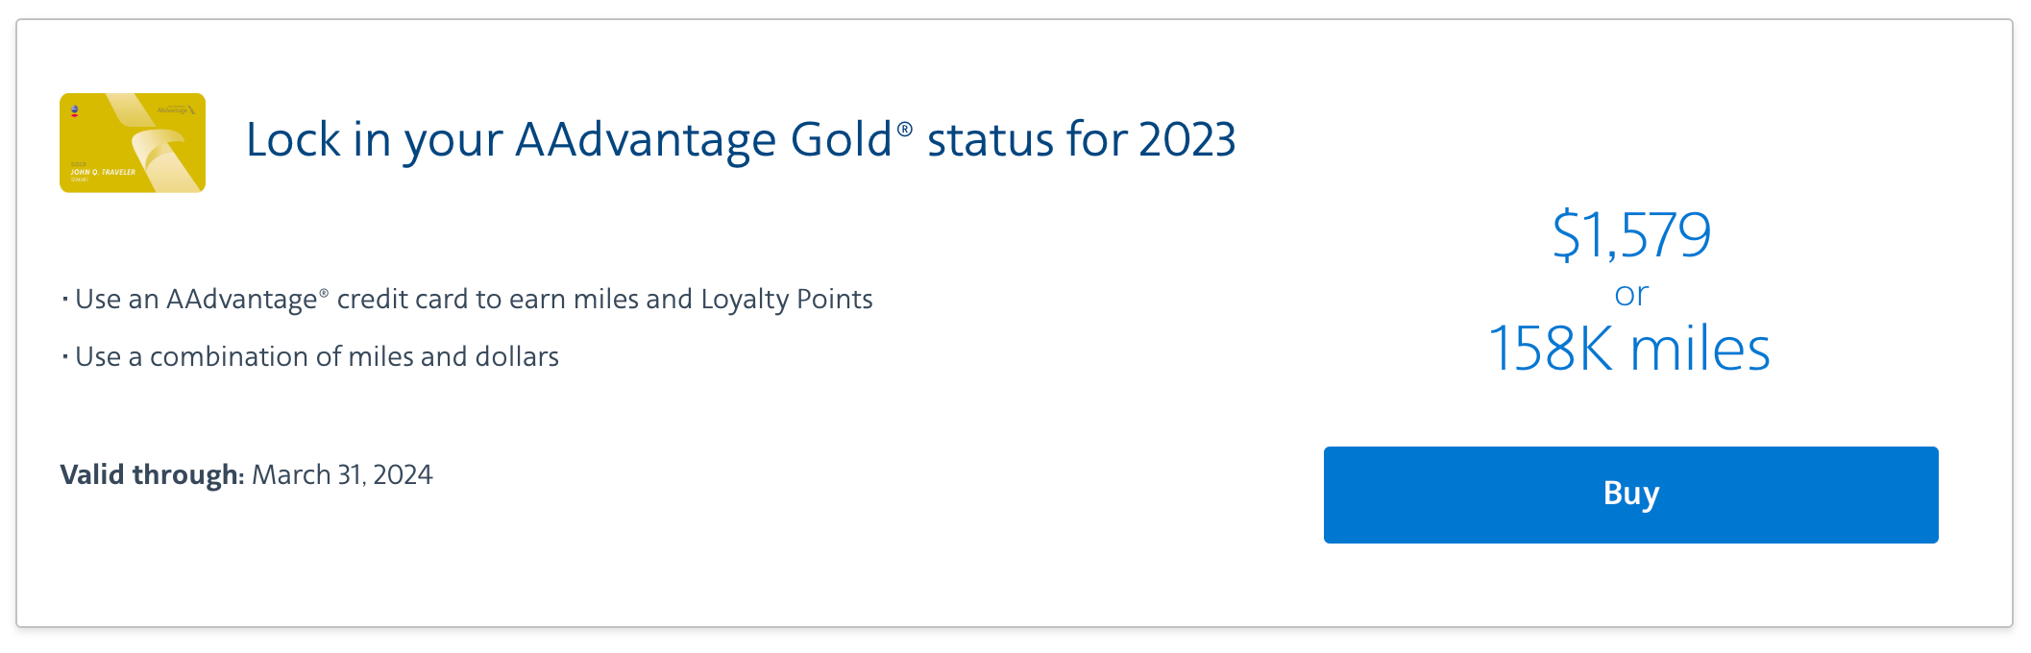Screen dimensions: 2031x653
Task: Select the 158K miles price option
Action: [1629, 349]
